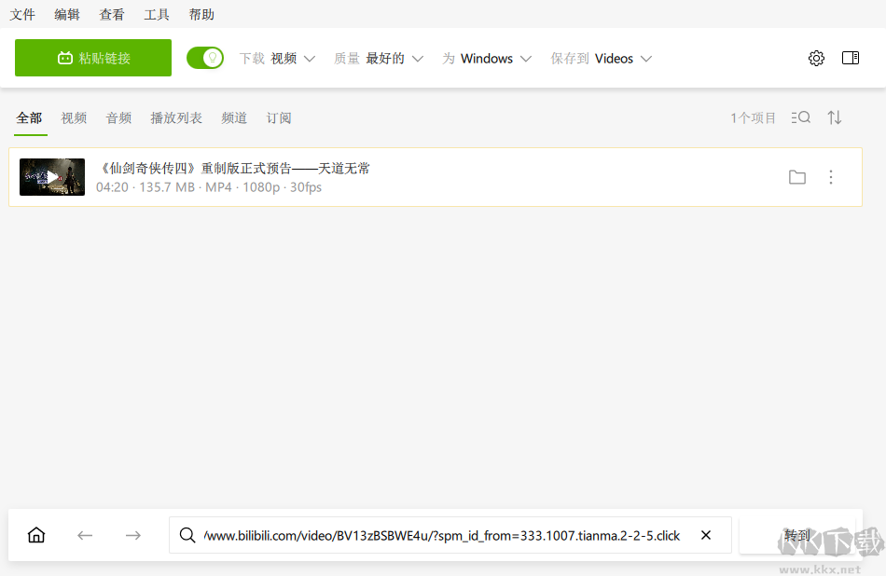Open the three-dot menu for the video item
This screenshot has height=576, width=886.
tap(831, 177)
